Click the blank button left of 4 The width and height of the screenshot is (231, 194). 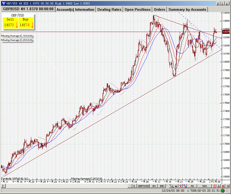(x=130, y=186)
